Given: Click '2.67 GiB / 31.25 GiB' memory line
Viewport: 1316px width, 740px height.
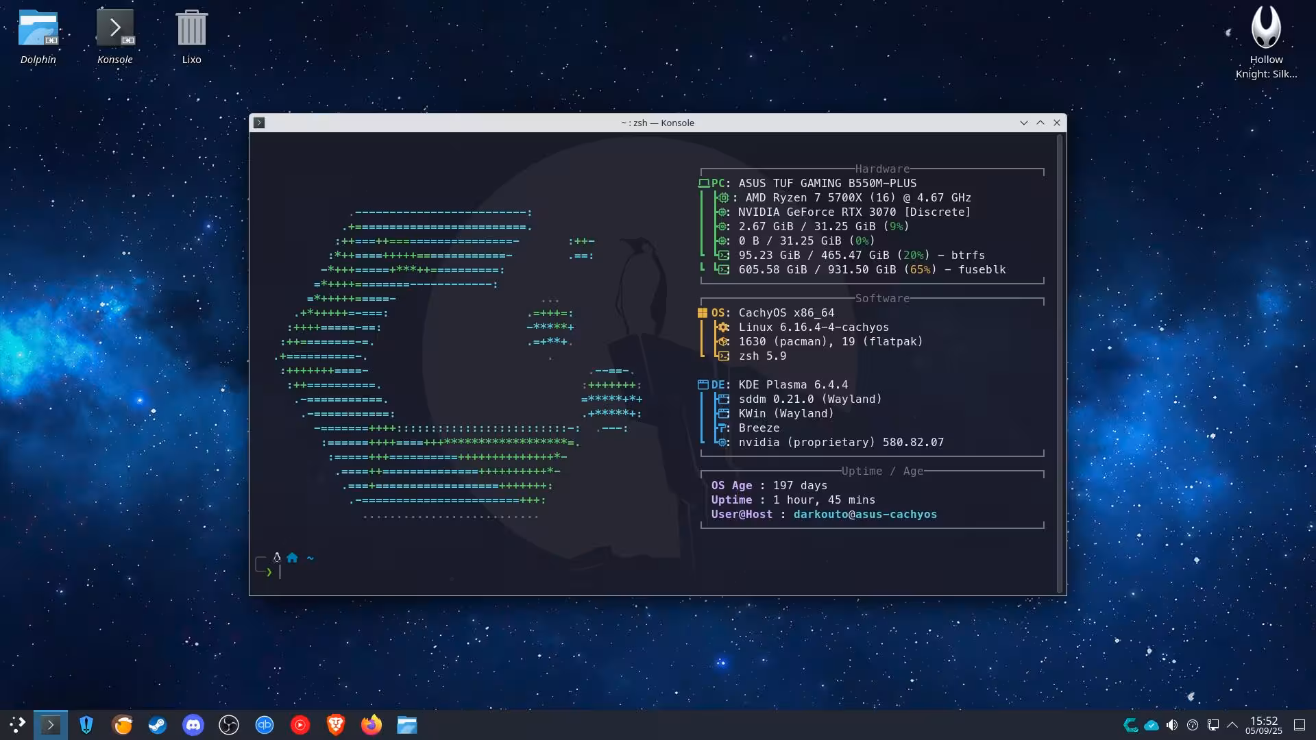Looking at the screenshot, I should (824, 226).
